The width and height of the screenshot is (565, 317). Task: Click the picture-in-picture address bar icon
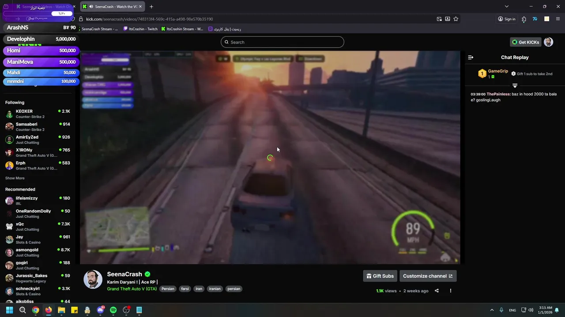coord(439,19)
